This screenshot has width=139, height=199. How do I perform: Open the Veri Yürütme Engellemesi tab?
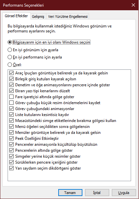[68, 17]
